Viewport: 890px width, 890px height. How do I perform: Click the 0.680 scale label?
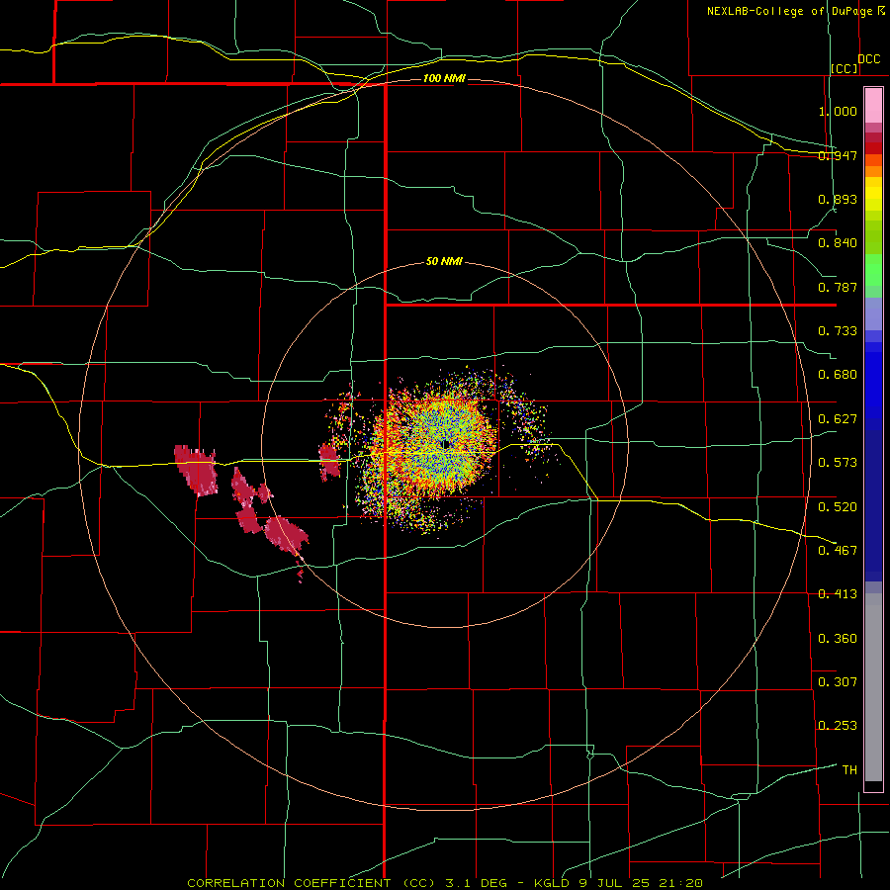pos(838,375)
